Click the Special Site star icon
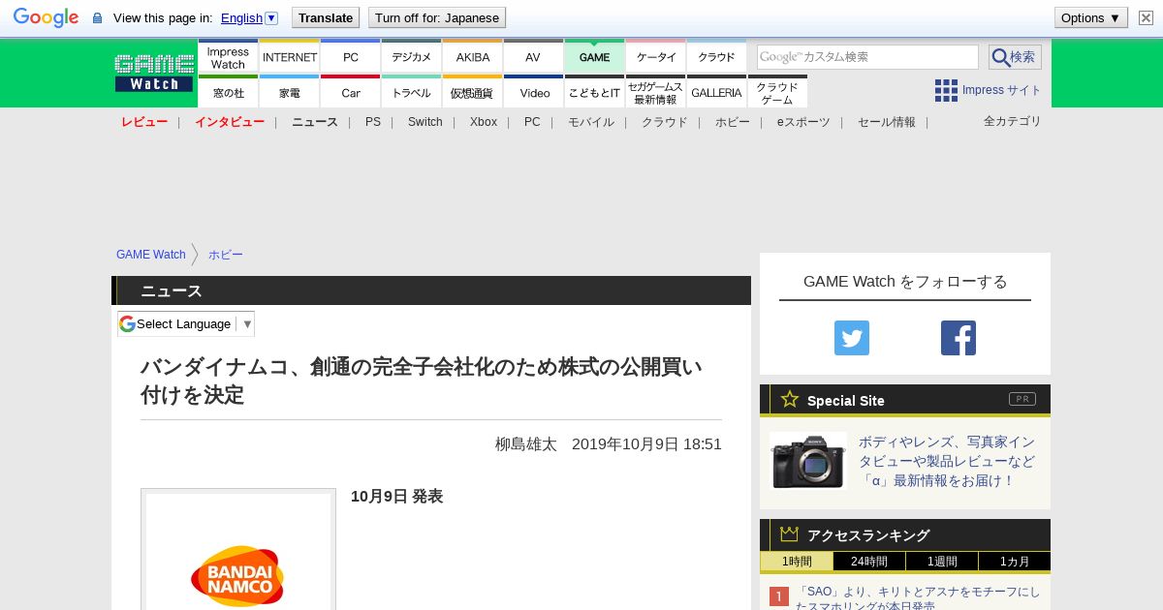The height and width of the screenshot is (610, 1163). [x=790, y=399]
